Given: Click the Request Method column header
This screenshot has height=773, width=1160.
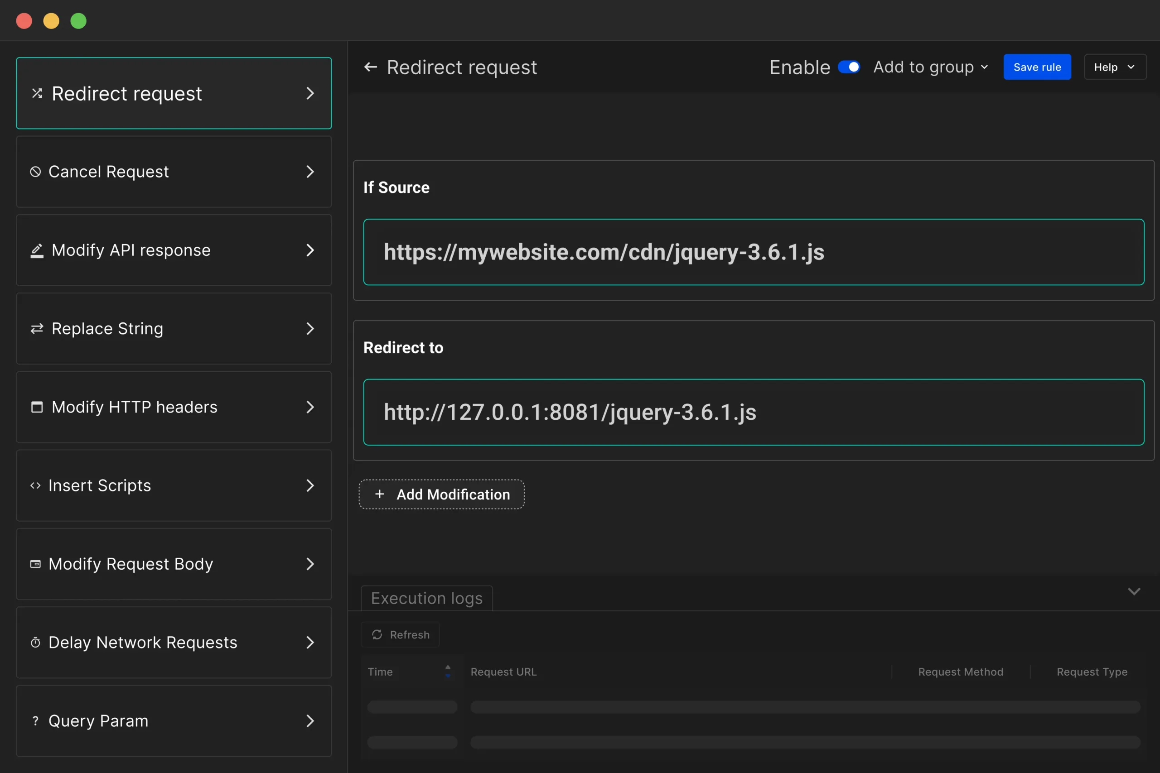Looking at the screenshot, I should point(960,672).
